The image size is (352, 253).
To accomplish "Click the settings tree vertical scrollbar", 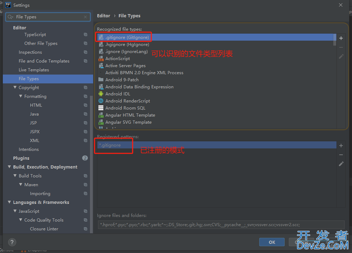I will click(x=91, y=164).
